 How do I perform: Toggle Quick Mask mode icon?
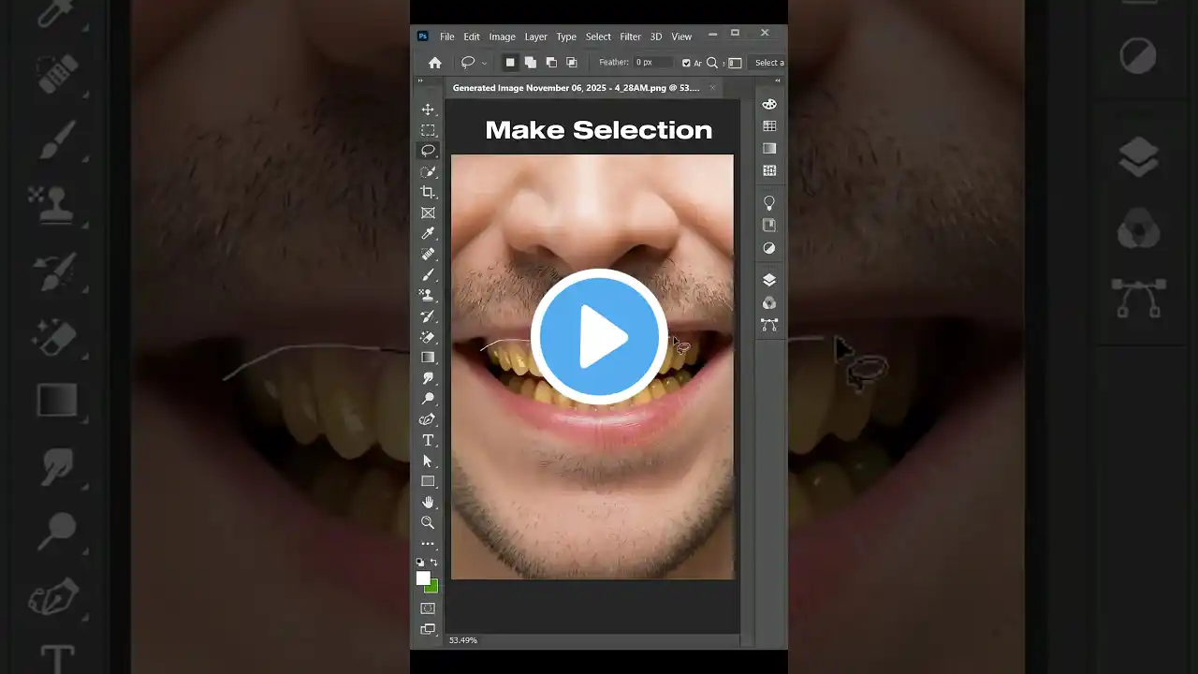pos(428,608)
